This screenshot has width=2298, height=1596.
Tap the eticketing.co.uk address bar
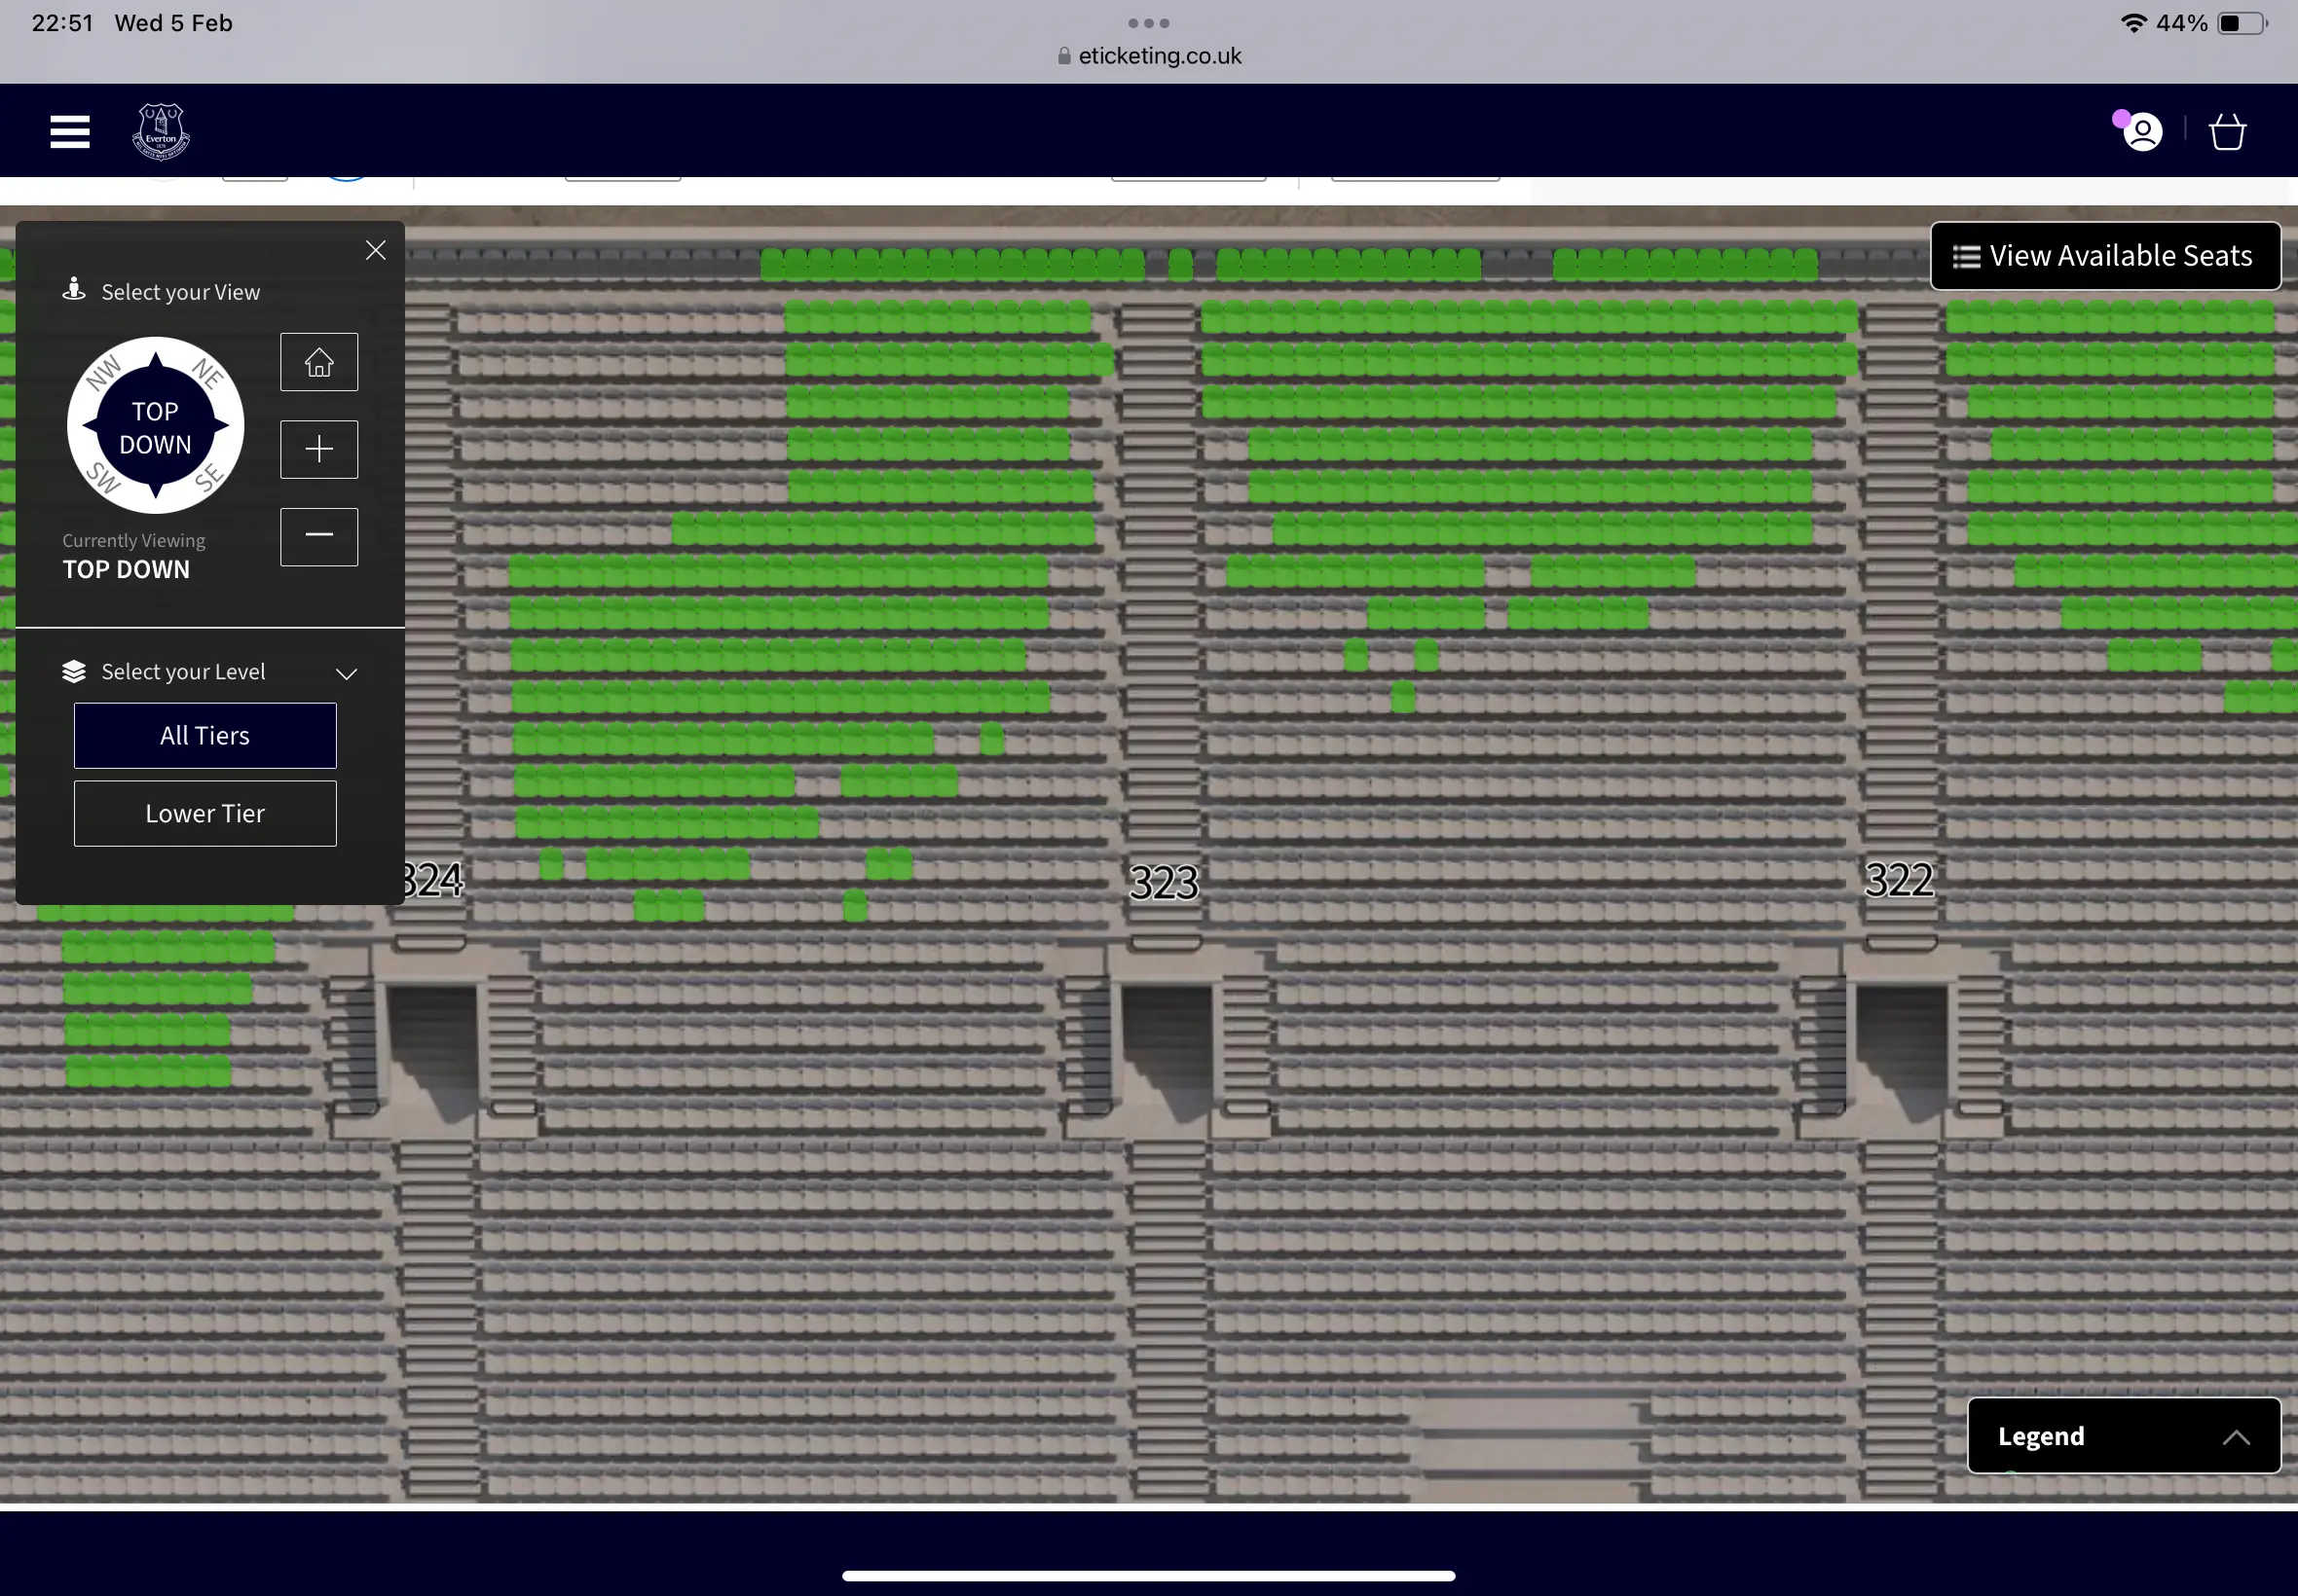[1148, 56]
